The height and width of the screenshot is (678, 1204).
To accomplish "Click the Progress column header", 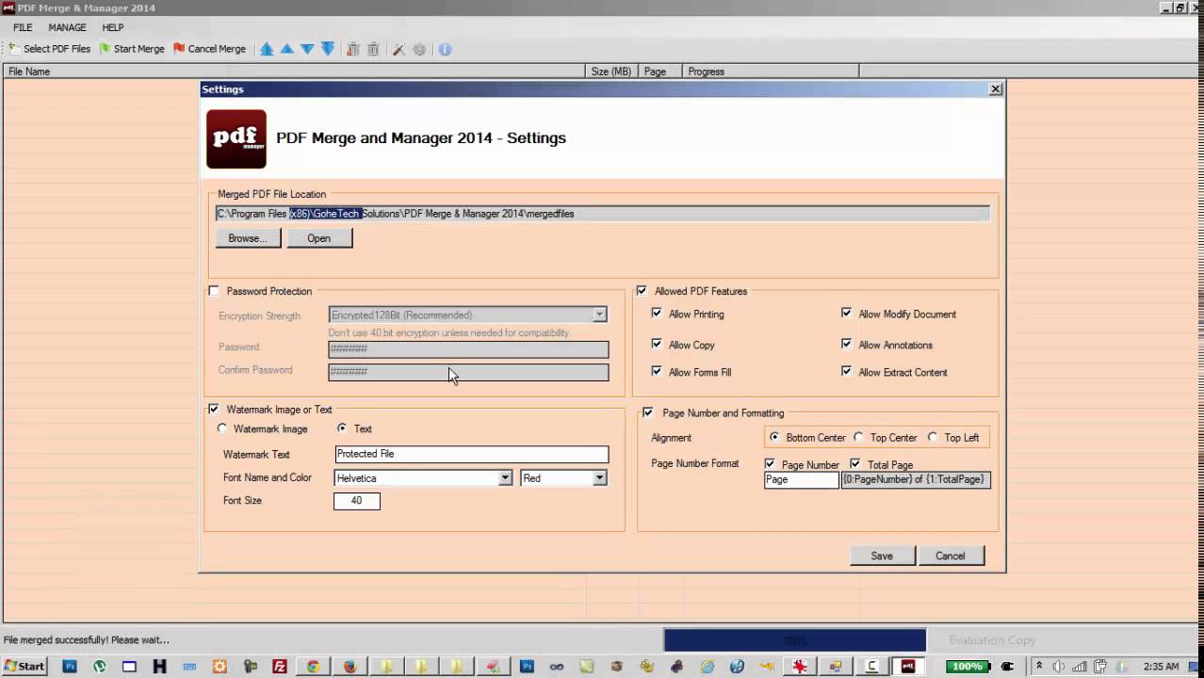I will (x=772, y=71).
